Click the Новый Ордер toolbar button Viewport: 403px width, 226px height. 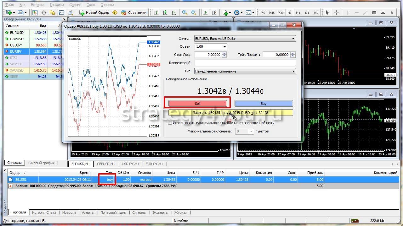94,13
